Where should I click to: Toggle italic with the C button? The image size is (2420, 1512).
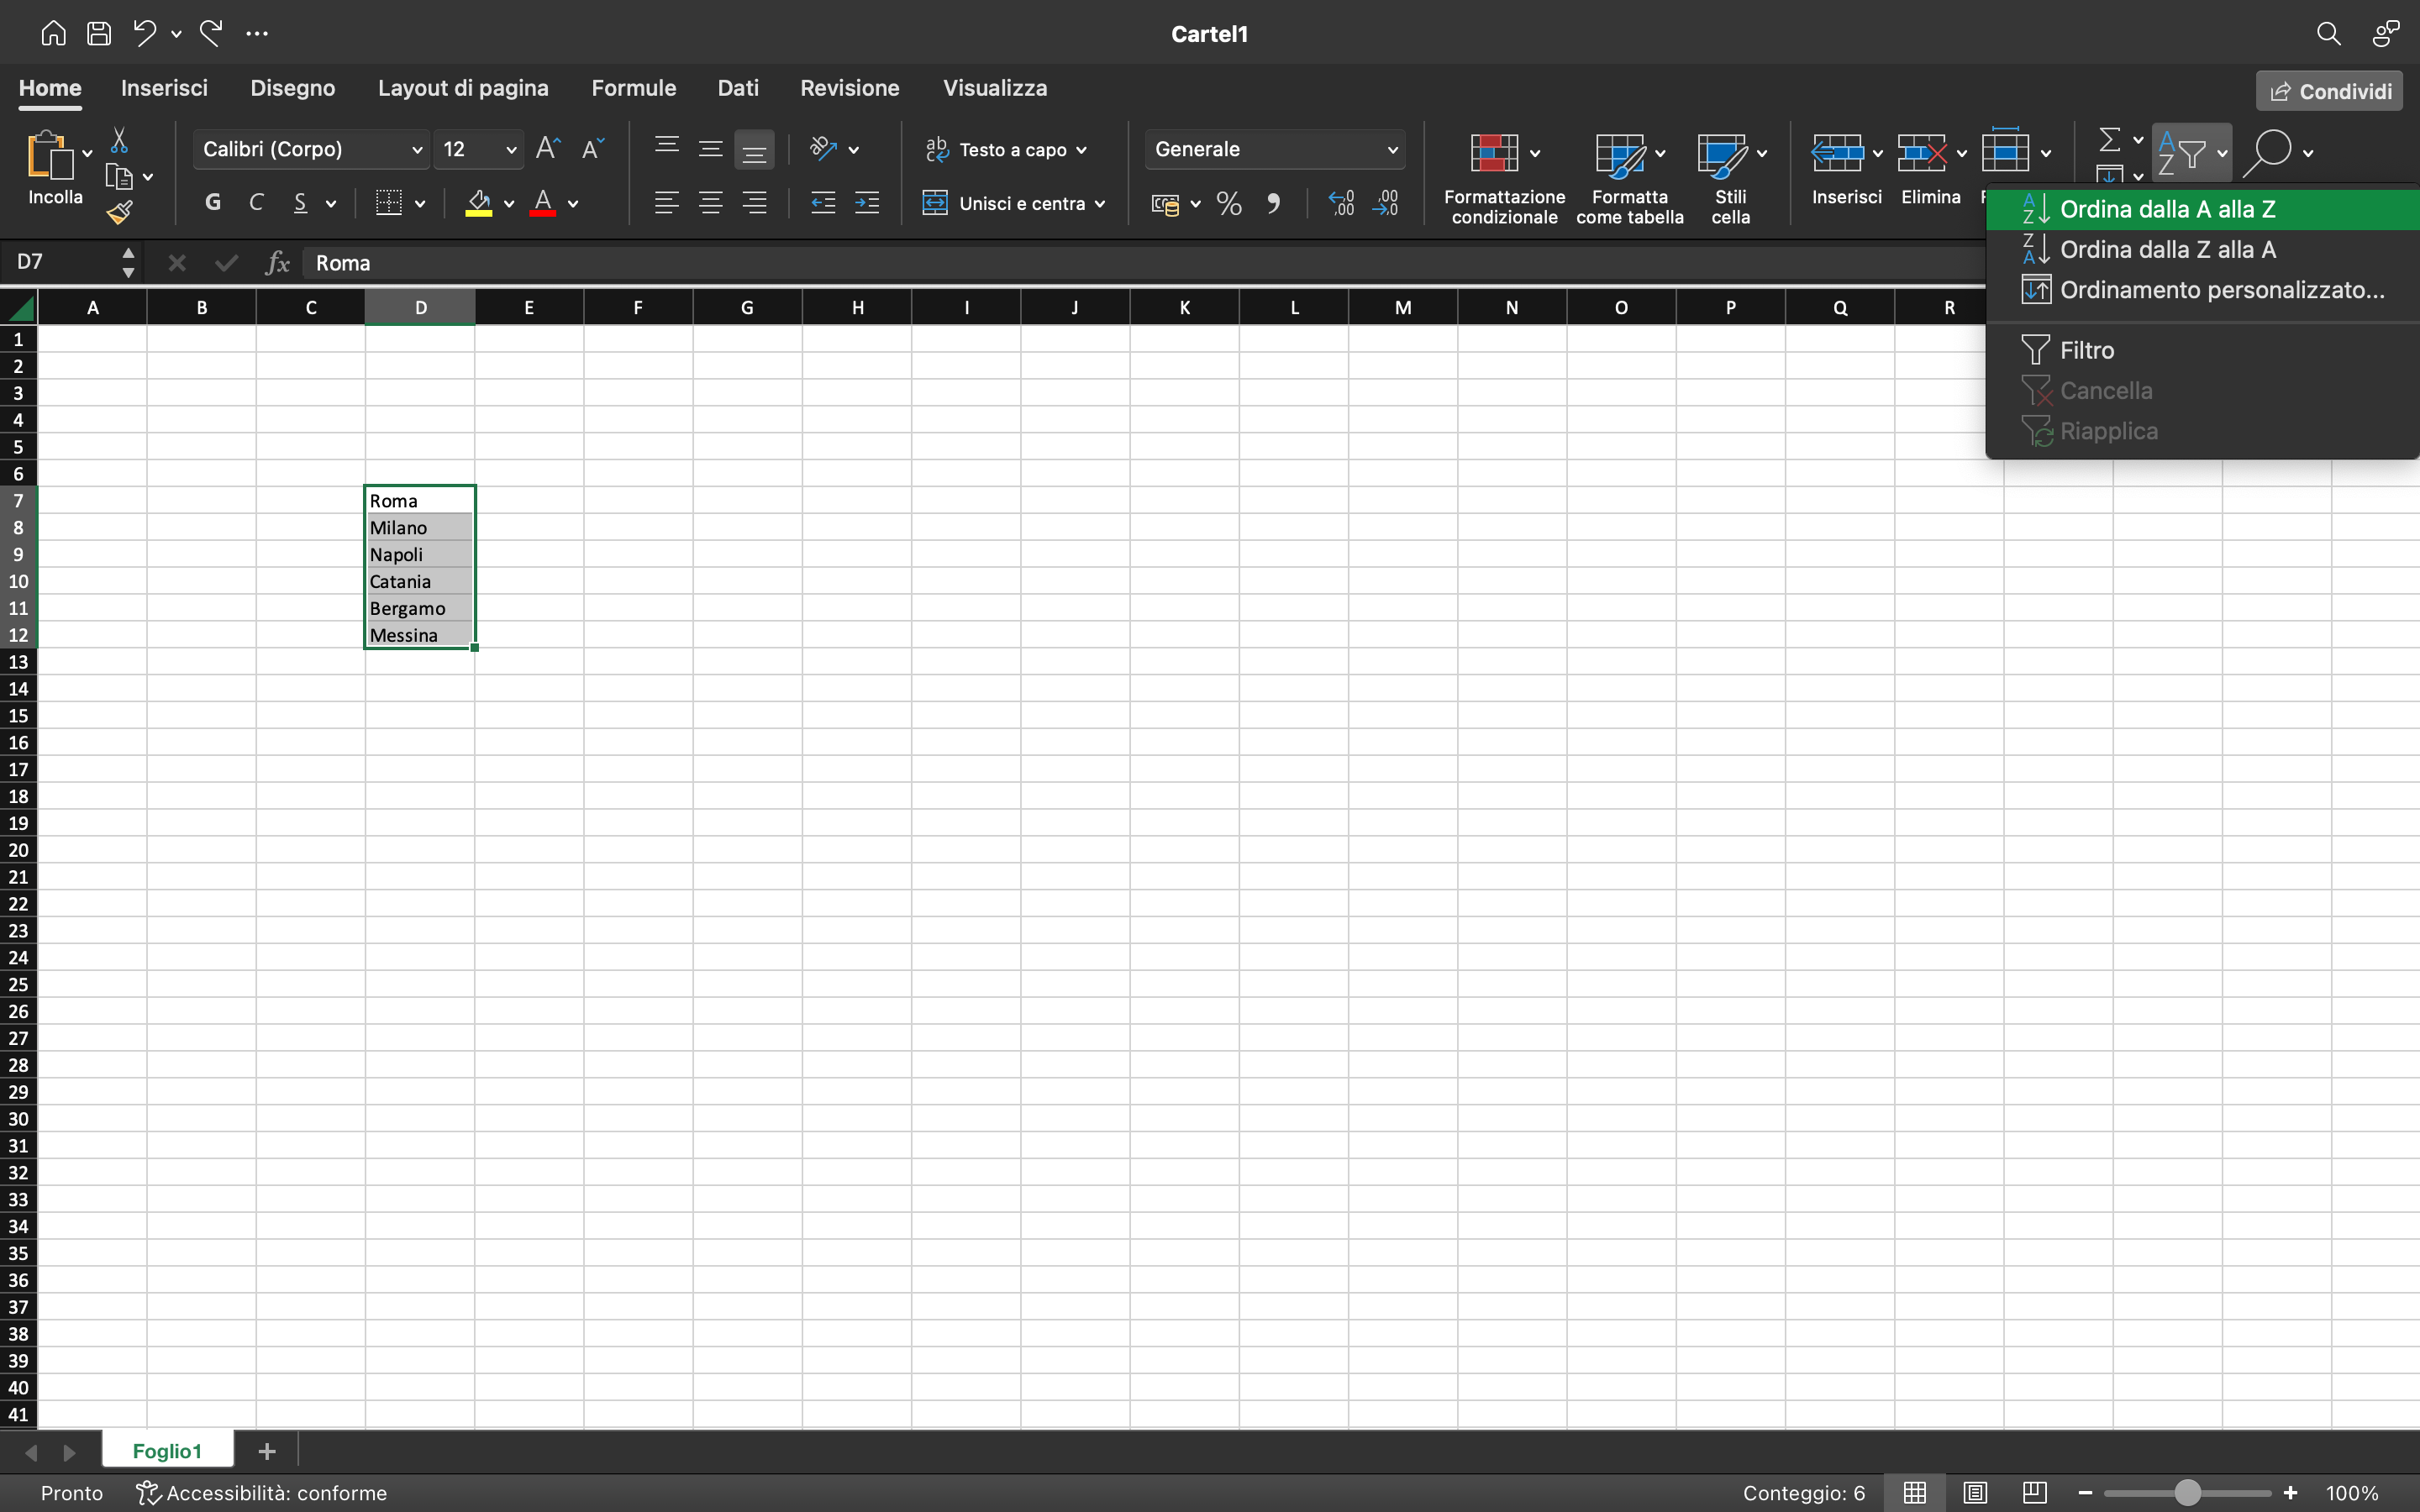(x=257, y=202)
